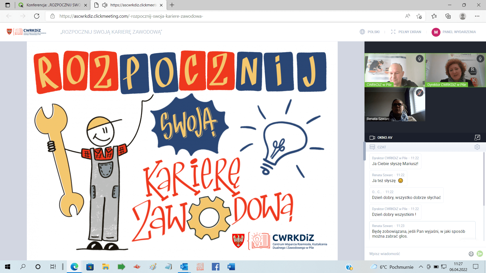Add page to favorites star icon
486x273 pixels.
coord(419,16)
